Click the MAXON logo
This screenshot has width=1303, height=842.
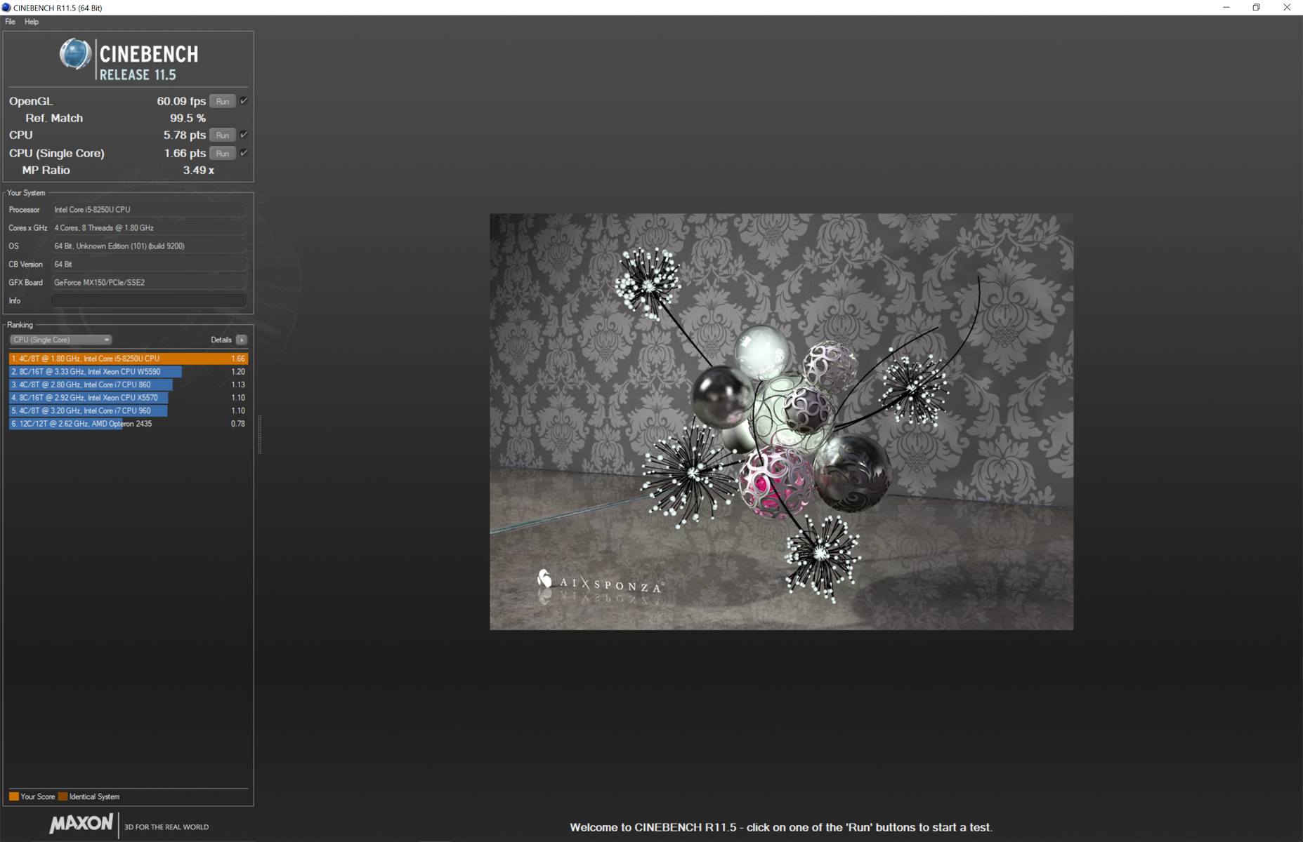[81, 823]
